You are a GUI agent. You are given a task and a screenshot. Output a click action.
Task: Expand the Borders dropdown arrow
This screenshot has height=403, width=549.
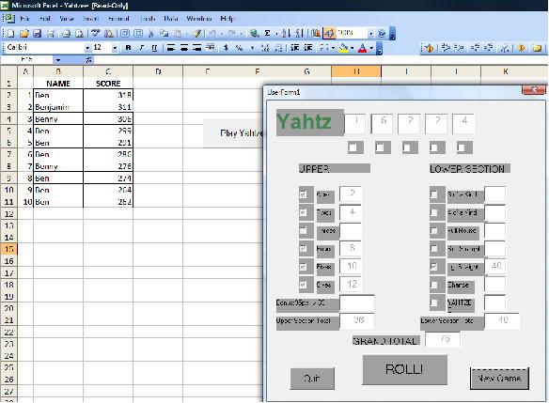pyautogui.click(x=333, y=48)
